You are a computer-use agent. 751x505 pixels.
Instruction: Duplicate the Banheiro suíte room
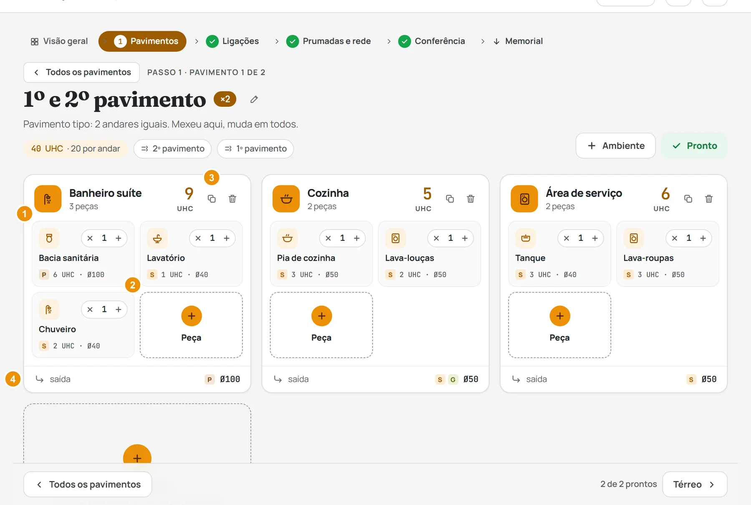pos(212,199)
